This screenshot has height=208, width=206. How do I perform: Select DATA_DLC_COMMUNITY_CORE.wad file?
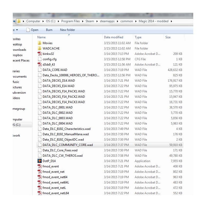coord(67,145)
